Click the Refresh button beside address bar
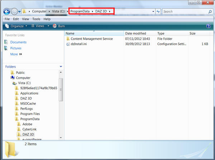Image resolution: width=215 pixels, height=160 pixels. point(158,12)
